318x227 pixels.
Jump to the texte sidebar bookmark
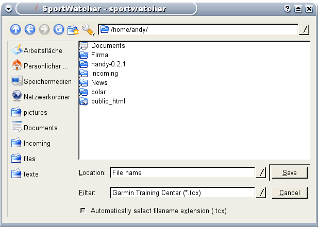point(25,174)
